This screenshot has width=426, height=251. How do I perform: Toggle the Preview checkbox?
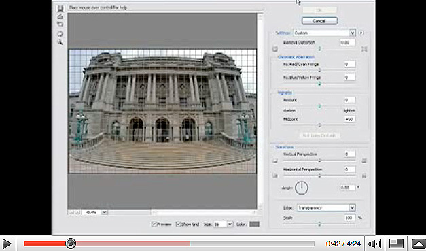(154, 224)
